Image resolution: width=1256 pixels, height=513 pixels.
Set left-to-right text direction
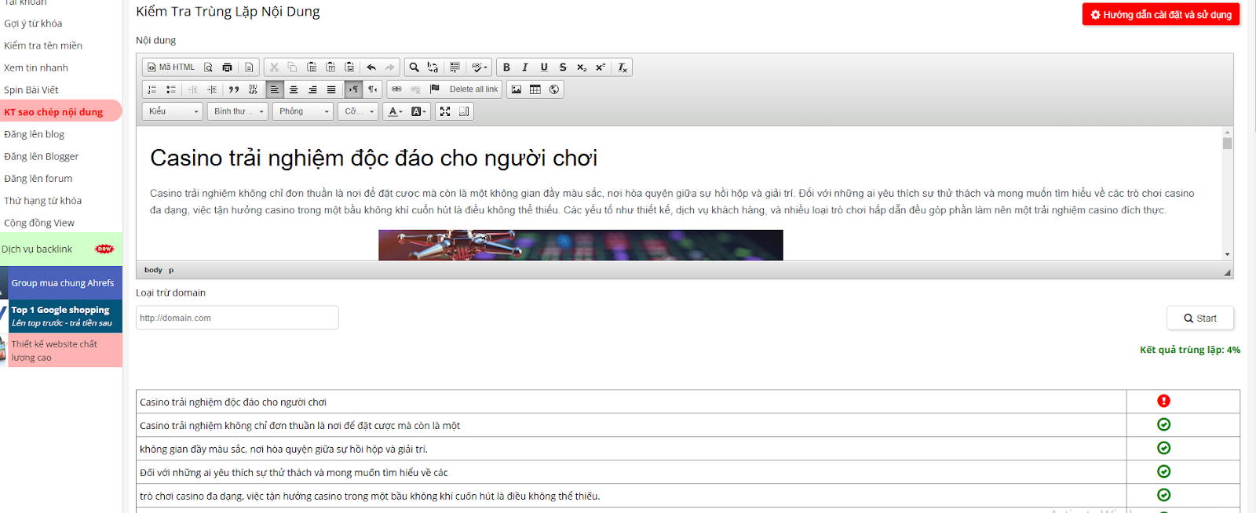click(x=353, y=89)
